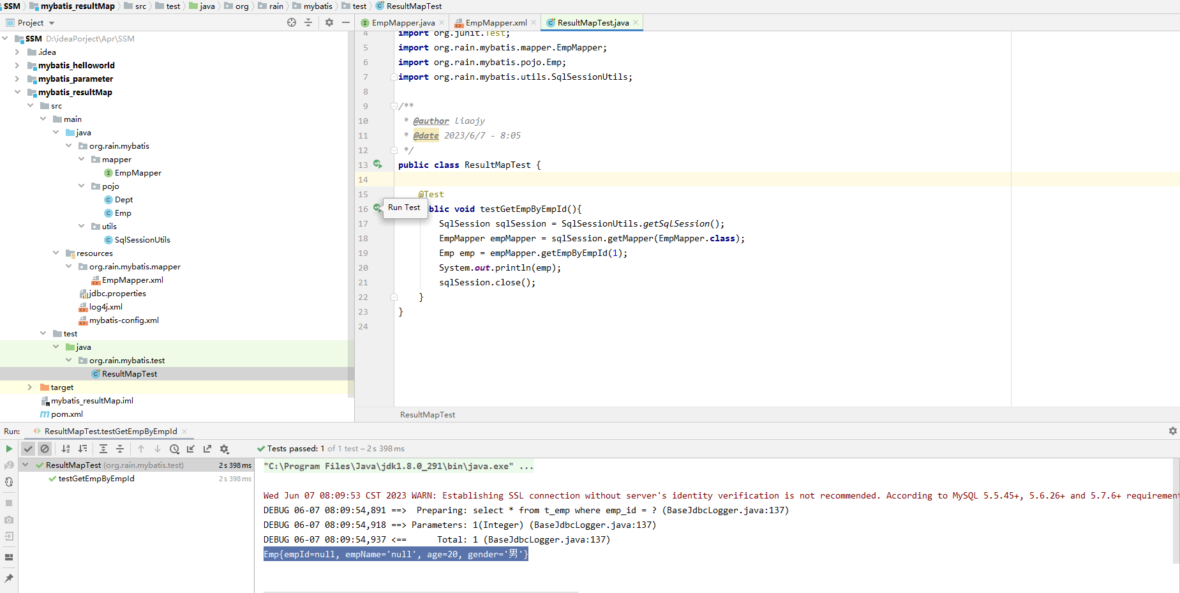Close ResultMapTest.java tab

click(x=636, y=22)
